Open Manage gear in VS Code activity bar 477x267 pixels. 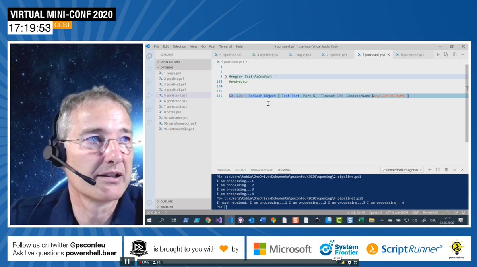click(x=149, y=202)
